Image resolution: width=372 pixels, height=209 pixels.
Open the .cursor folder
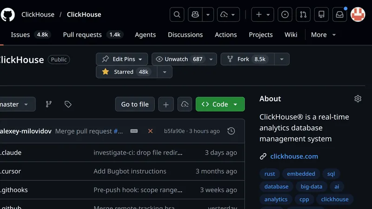tap(11, 171)
